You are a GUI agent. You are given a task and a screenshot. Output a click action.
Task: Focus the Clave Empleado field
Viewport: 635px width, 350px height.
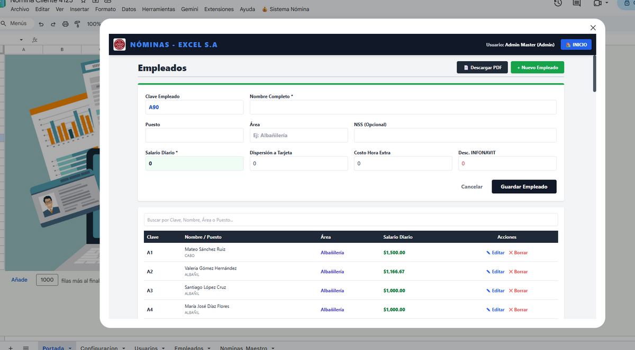pyautogui.click(x=194, y=107)
